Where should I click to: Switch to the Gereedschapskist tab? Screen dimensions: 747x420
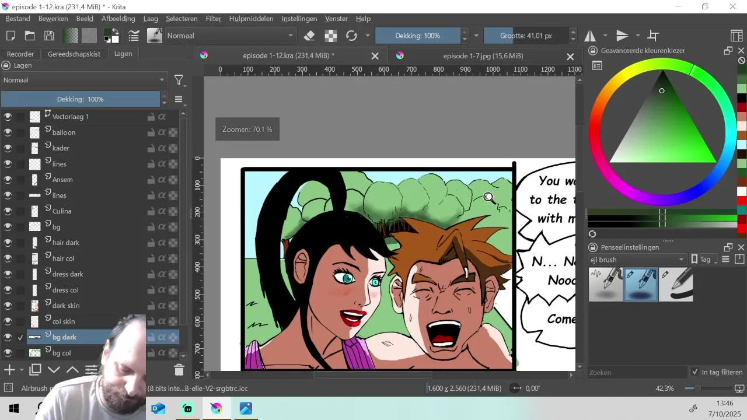click(74, 54)
